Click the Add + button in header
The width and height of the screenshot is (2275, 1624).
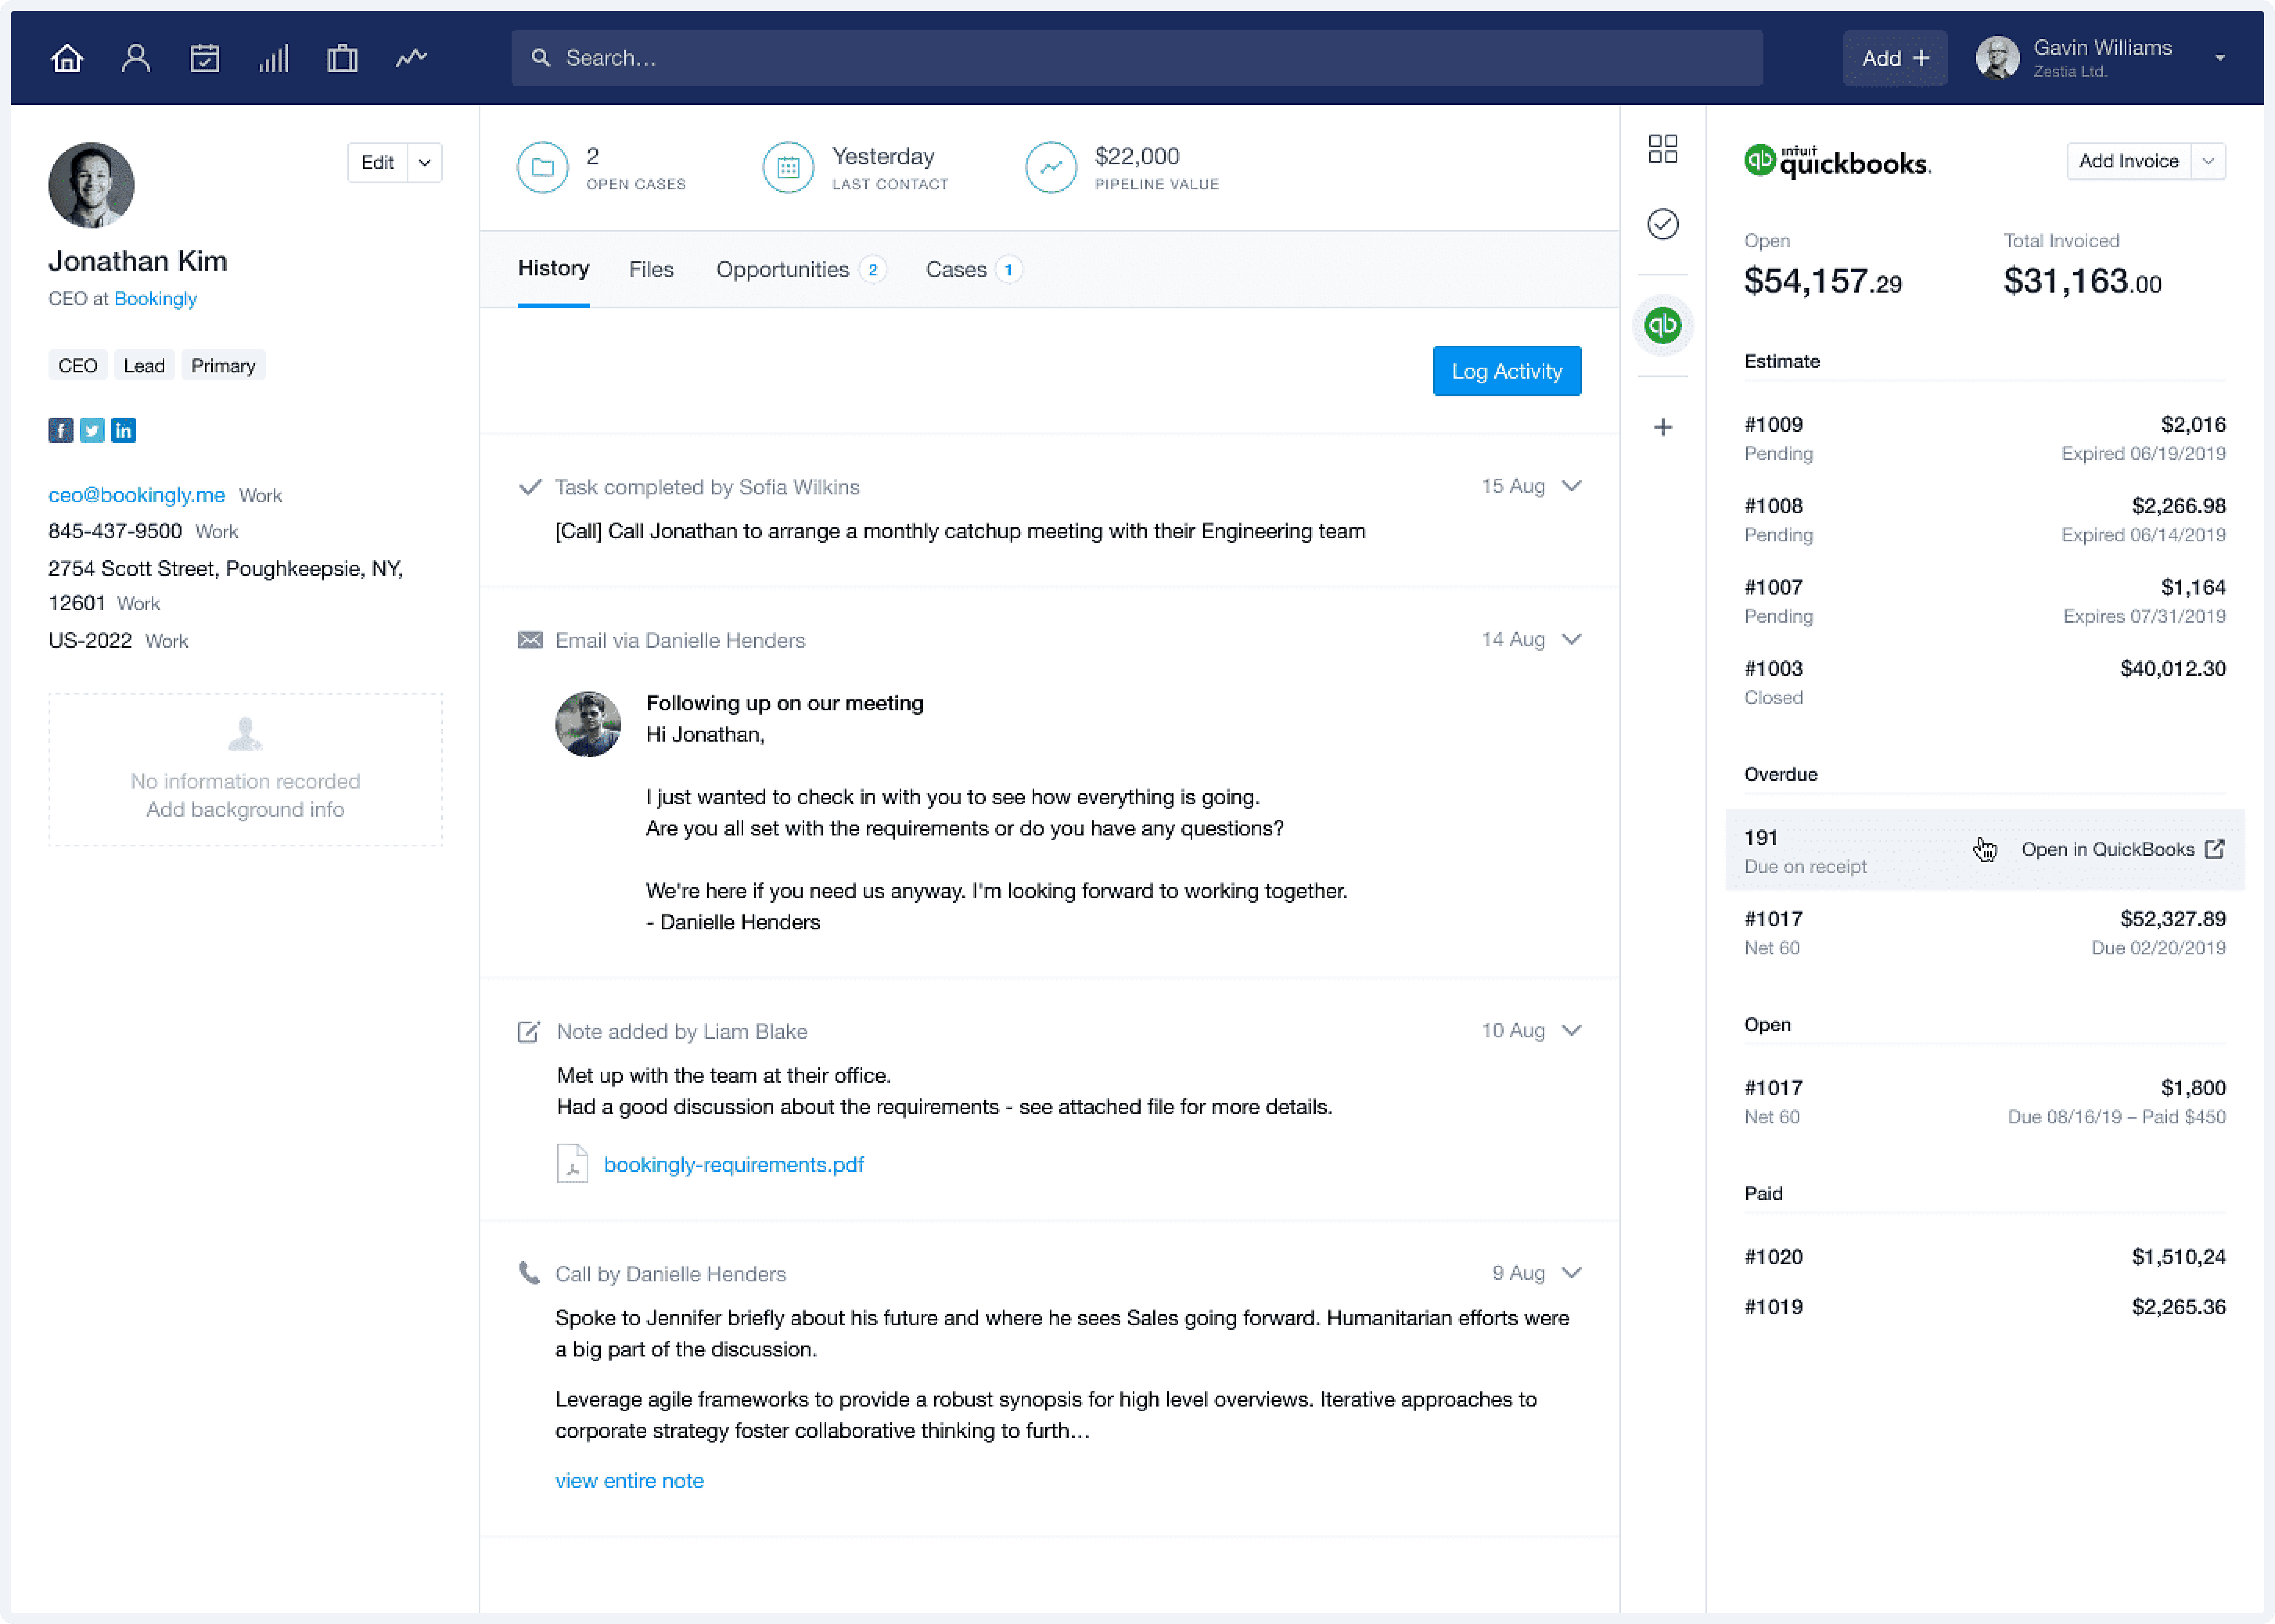pos(1895,58)
